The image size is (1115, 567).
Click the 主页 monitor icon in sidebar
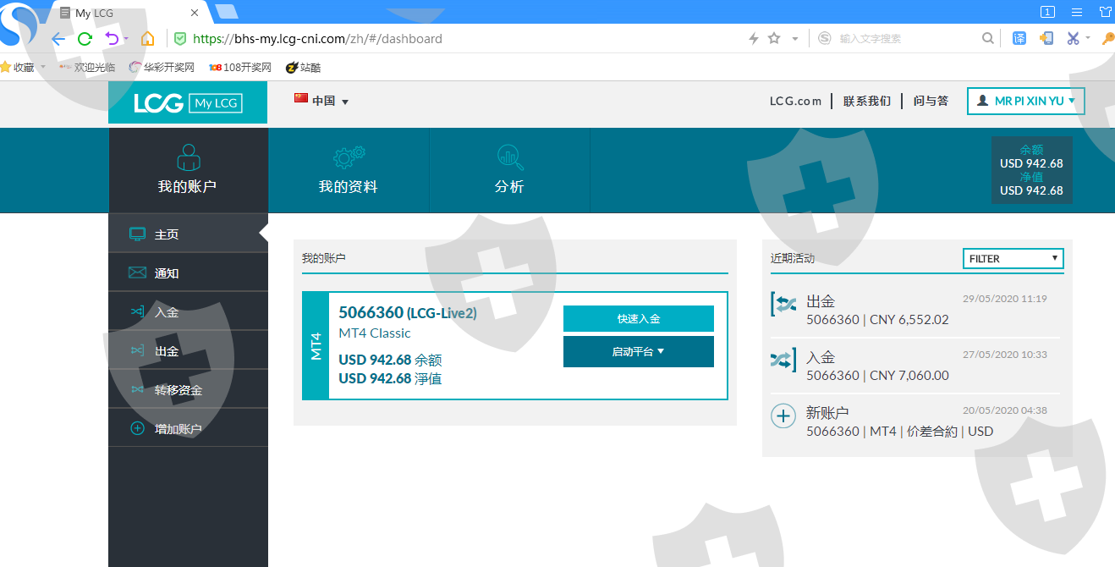pos(137,234)
